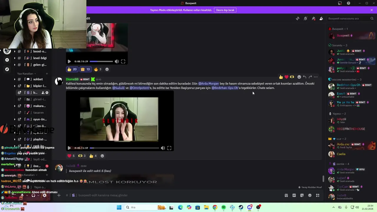Screen dimensions: 377x212
Task: Mute the first video's volume
Action: tap(117, 62)
